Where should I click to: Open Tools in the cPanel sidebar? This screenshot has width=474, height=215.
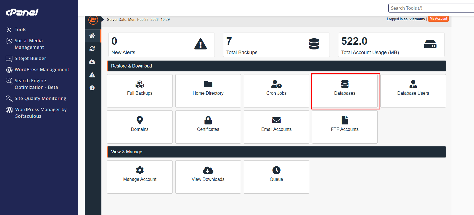point(20,29)
